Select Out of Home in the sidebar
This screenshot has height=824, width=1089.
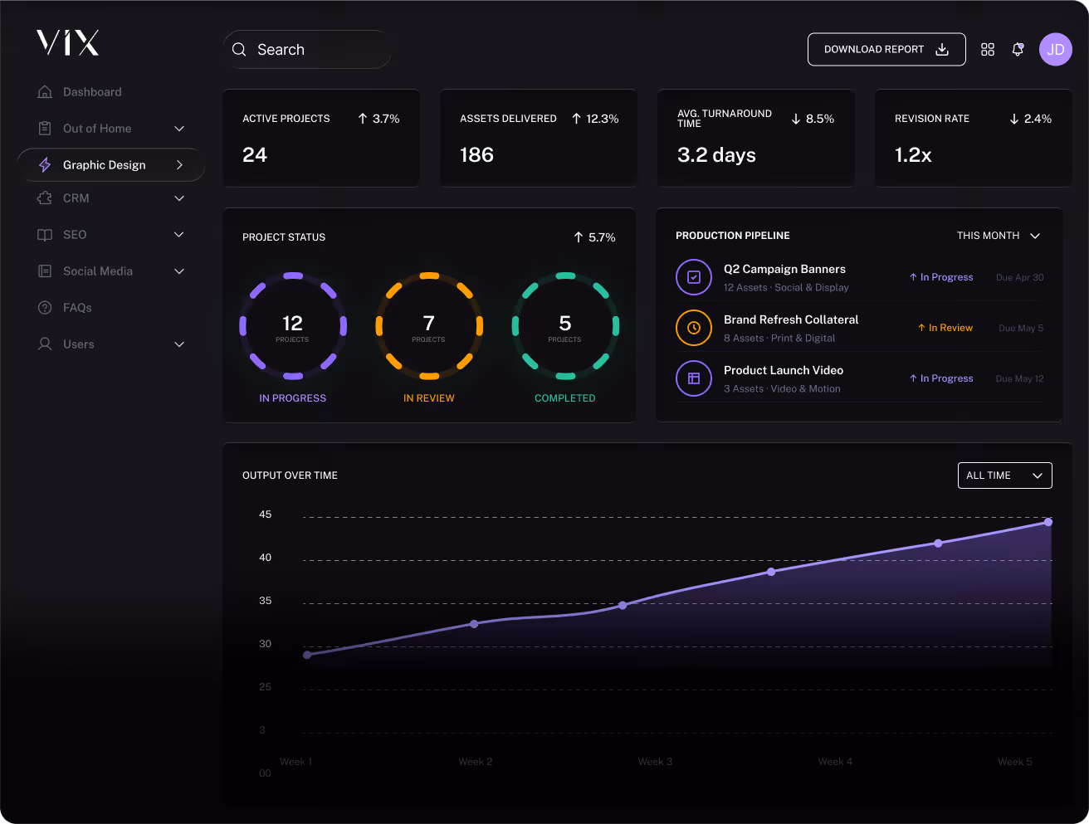coord(97,129)
